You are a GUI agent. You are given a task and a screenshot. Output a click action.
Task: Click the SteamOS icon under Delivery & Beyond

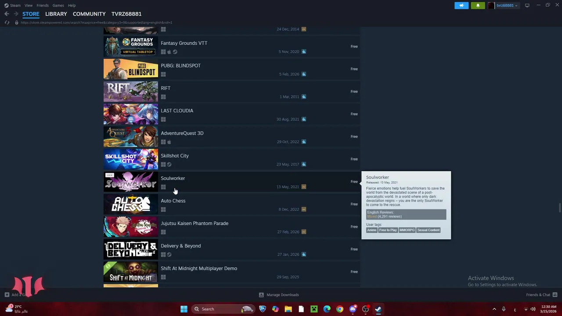tap(169, 255)
